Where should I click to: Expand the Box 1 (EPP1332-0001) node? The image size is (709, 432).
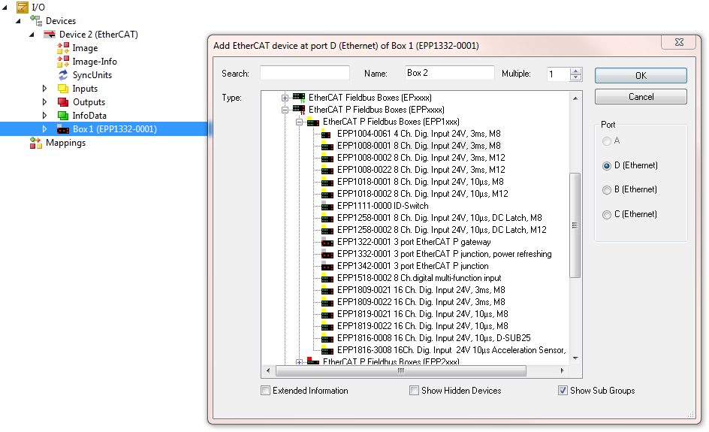(x=44, y=129)
